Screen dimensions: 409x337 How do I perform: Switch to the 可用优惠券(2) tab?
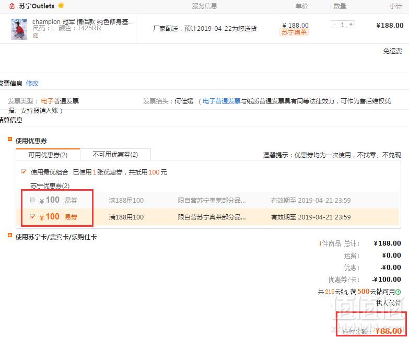48,155
